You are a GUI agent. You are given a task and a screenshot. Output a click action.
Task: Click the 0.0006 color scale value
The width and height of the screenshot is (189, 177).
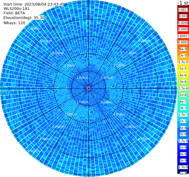pos(183,23)
